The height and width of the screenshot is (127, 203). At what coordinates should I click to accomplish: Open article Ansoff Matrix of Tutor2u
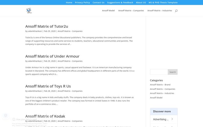47,26
